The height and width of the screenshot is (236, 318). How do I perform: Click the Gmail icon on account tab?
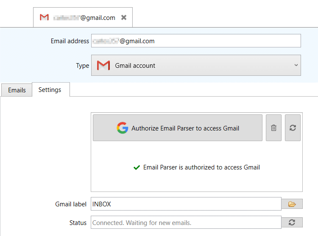(44, 17)
